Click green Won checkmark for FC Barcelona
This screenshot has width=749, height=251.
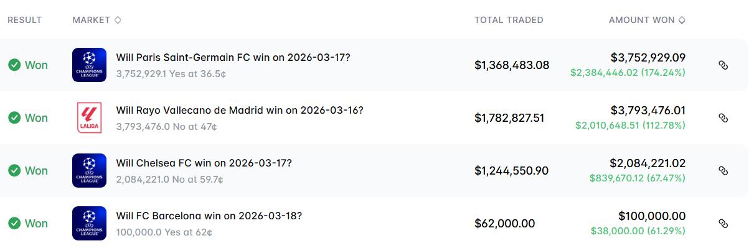tap(14, 223)
